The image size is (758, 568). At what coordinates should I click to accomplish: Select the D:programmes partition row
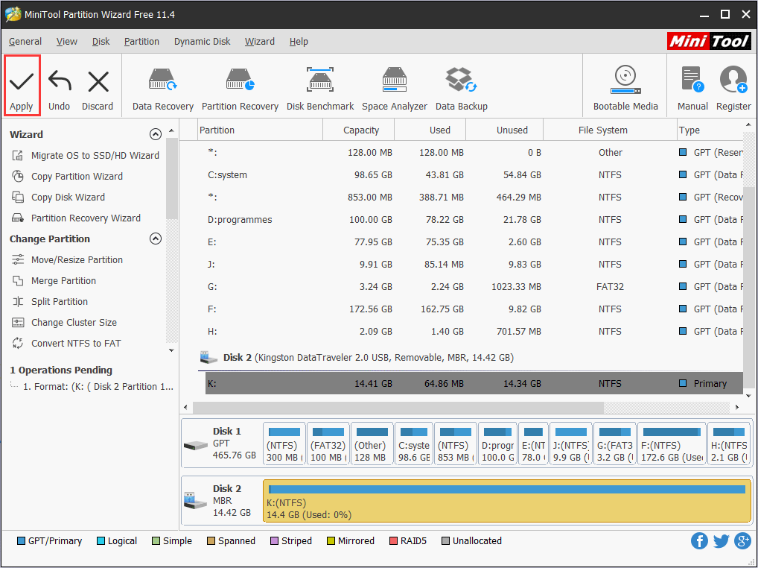pos(240,220)
